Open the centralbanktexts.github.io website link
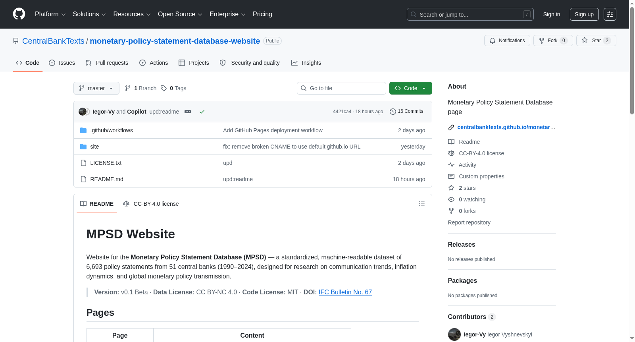 click(506, 127)
